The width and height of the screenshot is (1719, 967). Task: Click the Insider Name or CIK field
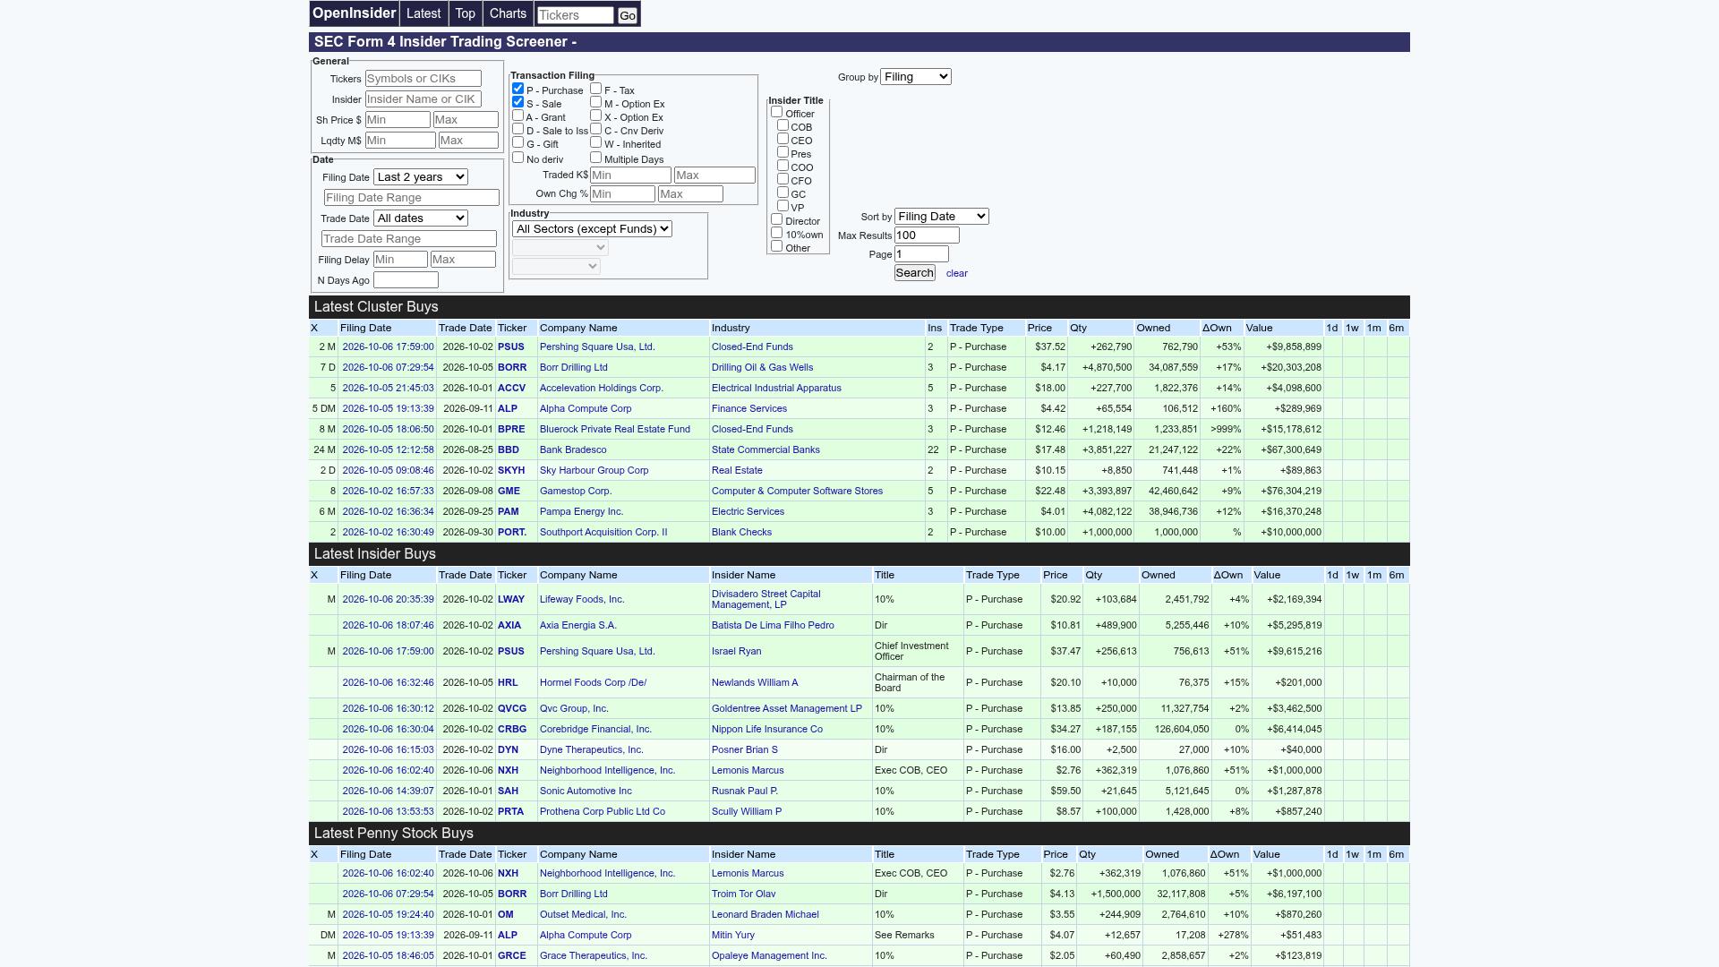[423, 99]
